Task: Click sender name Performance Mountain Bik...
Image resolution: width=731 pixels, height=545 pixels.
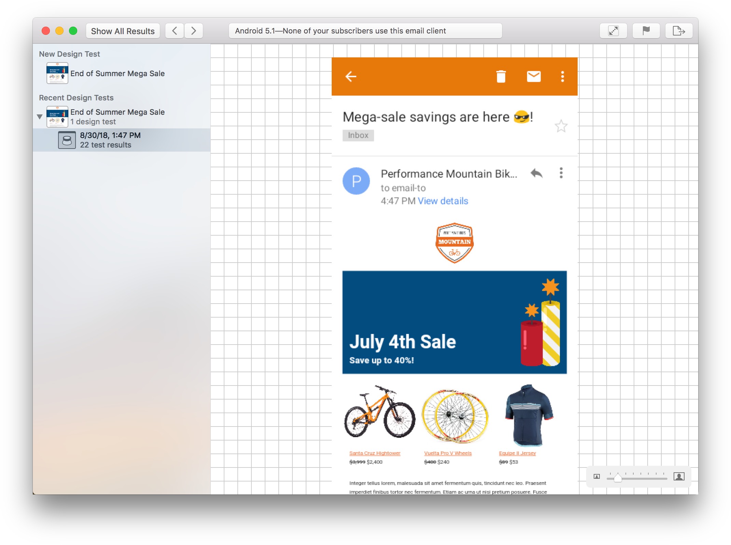Action: click(x=449, y=174)
